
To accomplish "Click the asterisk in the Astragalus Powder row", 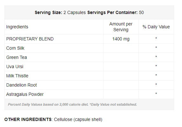I will pyautogui.click(x=156, y=94).
